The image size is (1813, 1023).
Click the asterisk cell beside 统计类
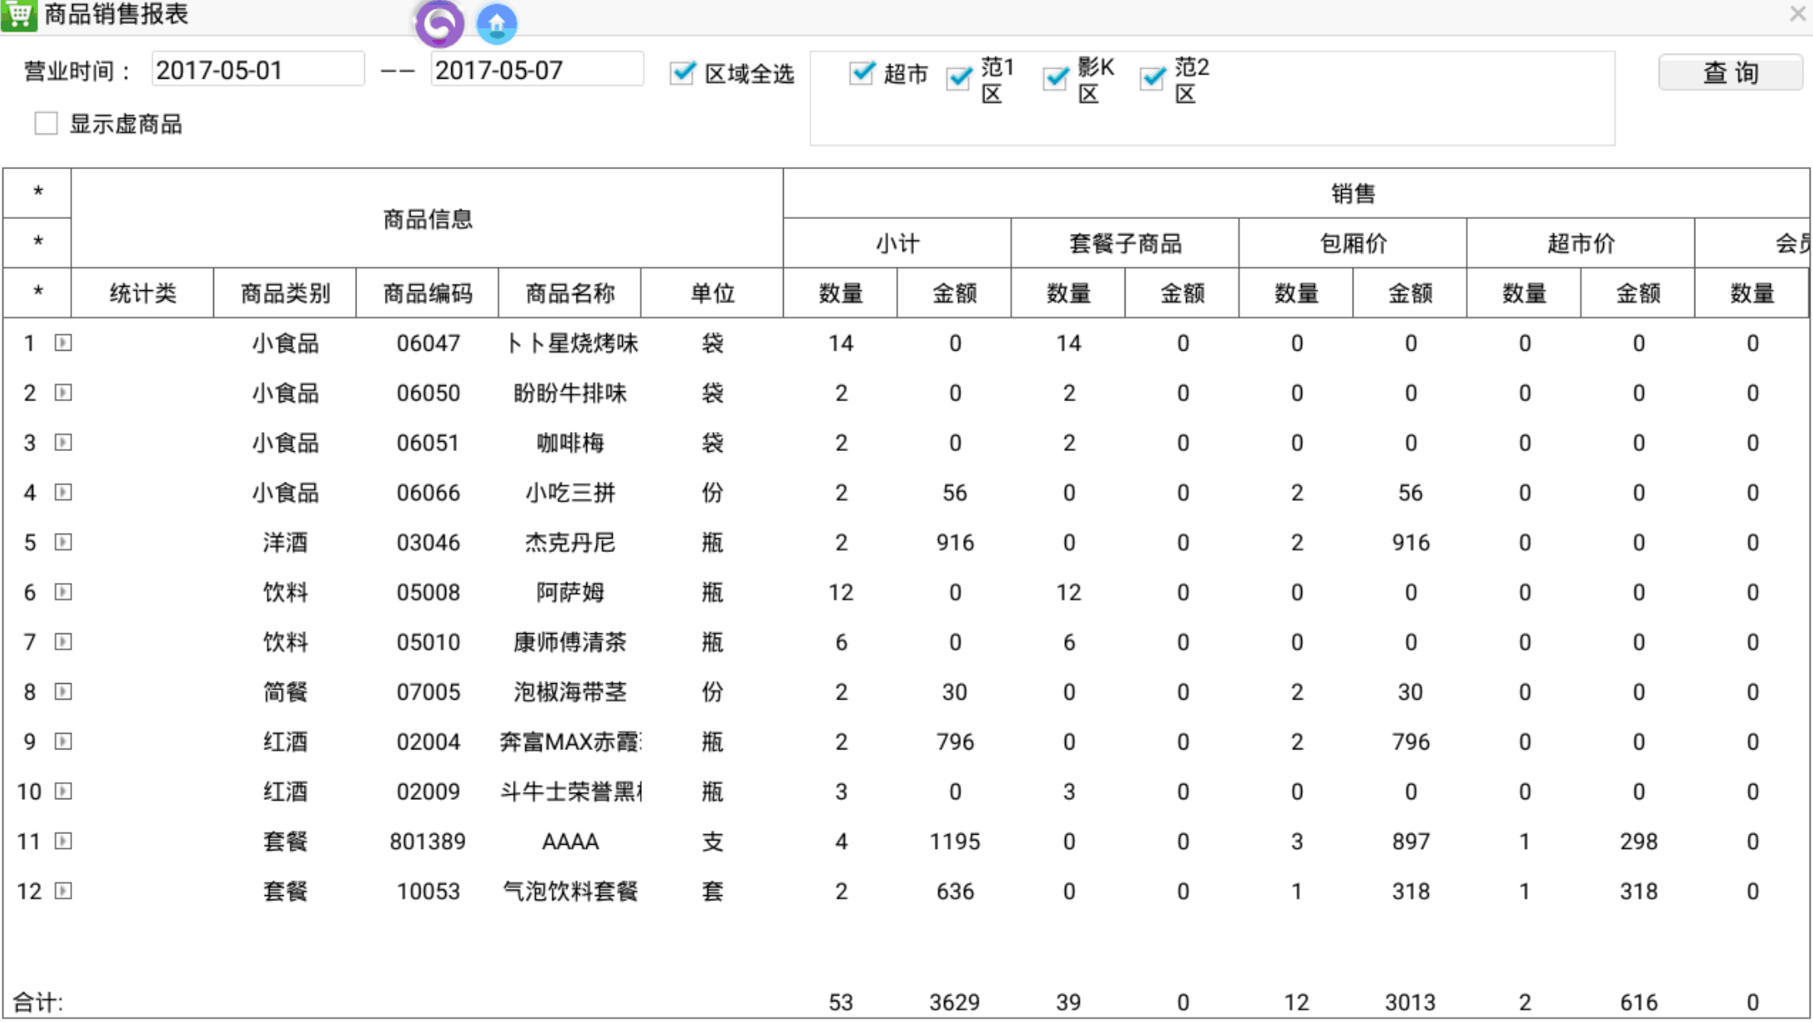tap(37, 293)
